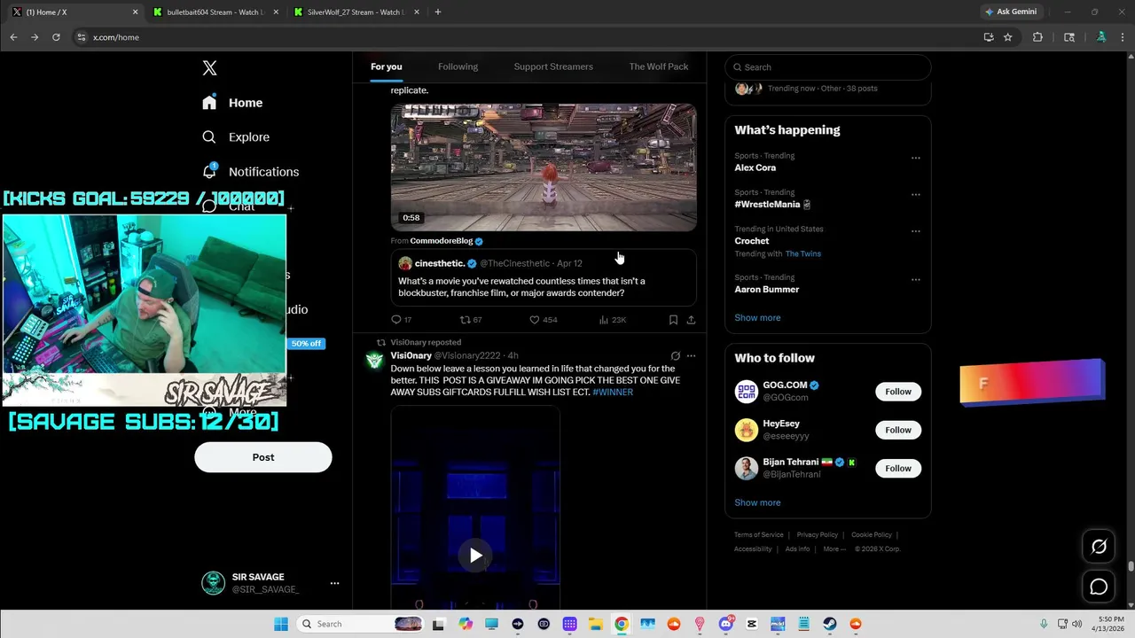Follow HeyEsey
The width and height of the screenshot is (1135, 638).
tap(898, 430)
